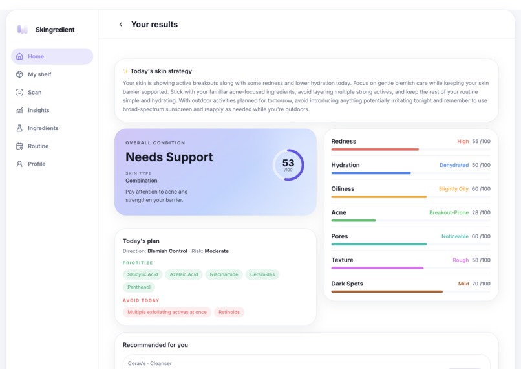
Task: Click the Home house icon
Action: point(19,56)
